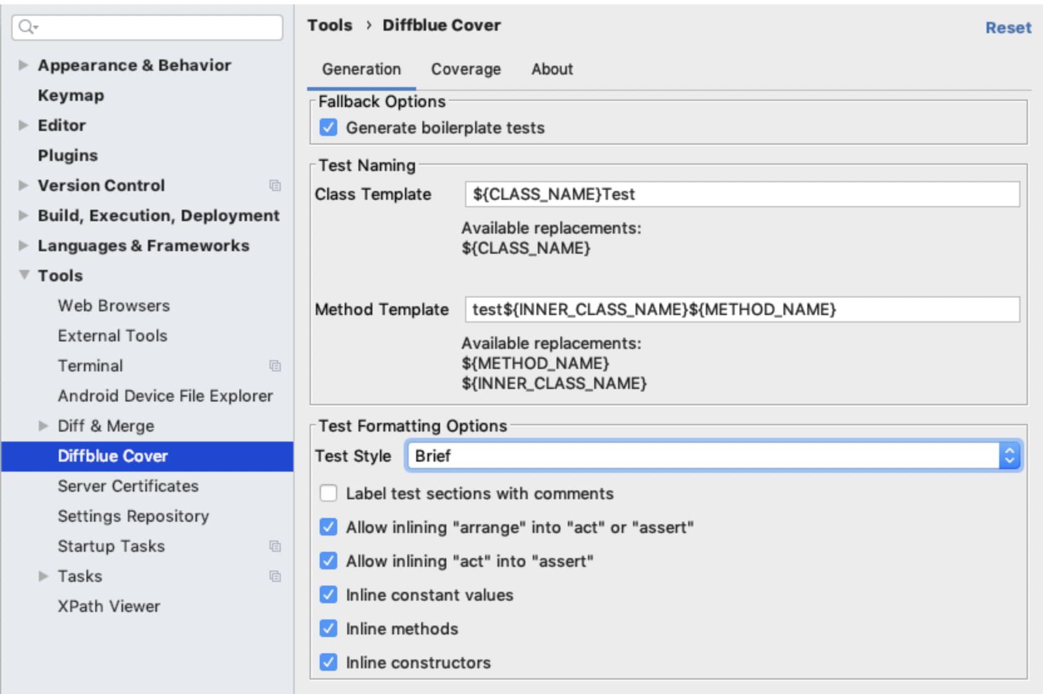This screenshot has width=1043, height=694.
Task: Click the project-level icon beside Tasks
Action: click(x=275, y=576)
